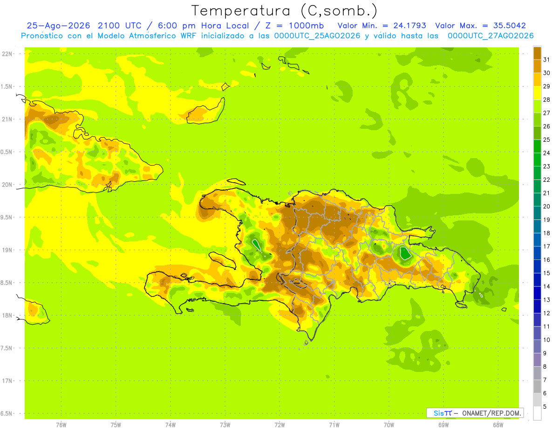Click the 0.5N latitude label
Screen dimensions: 559x431
pos(7,152)
